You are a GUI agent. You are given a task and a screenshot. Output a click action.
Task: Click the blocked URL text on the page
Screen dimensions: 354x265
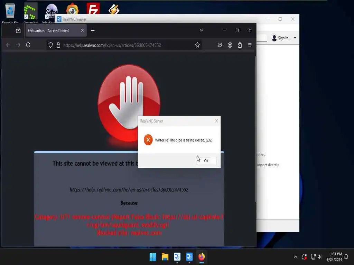[129, 190]
